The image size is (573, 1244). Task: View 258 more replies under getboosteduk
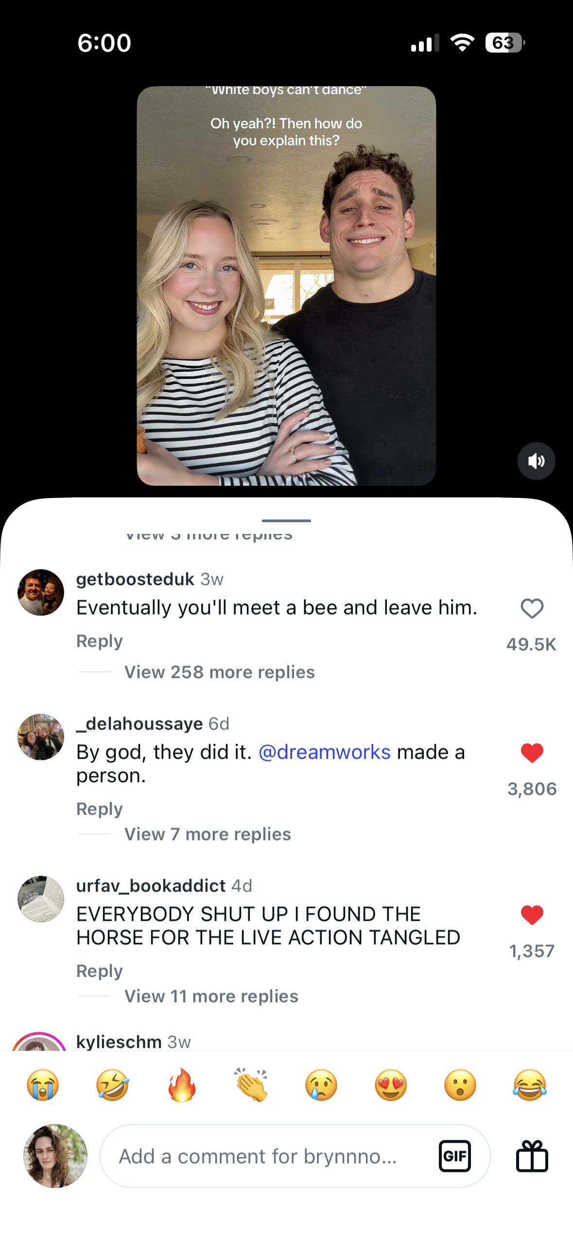(x=219, y=672)
